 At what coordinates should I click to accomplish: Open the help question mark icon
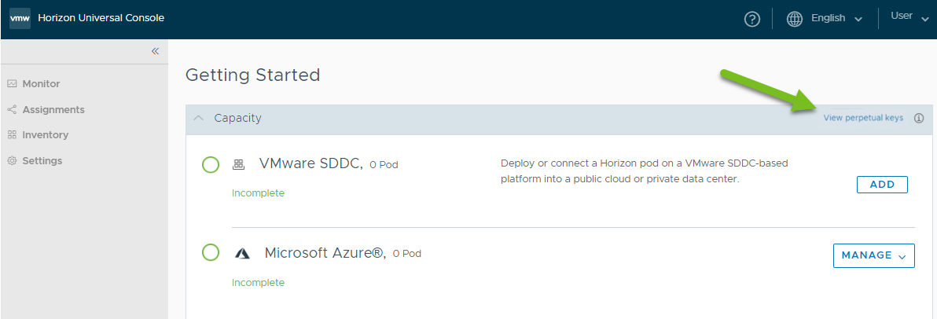click(751, 19)
